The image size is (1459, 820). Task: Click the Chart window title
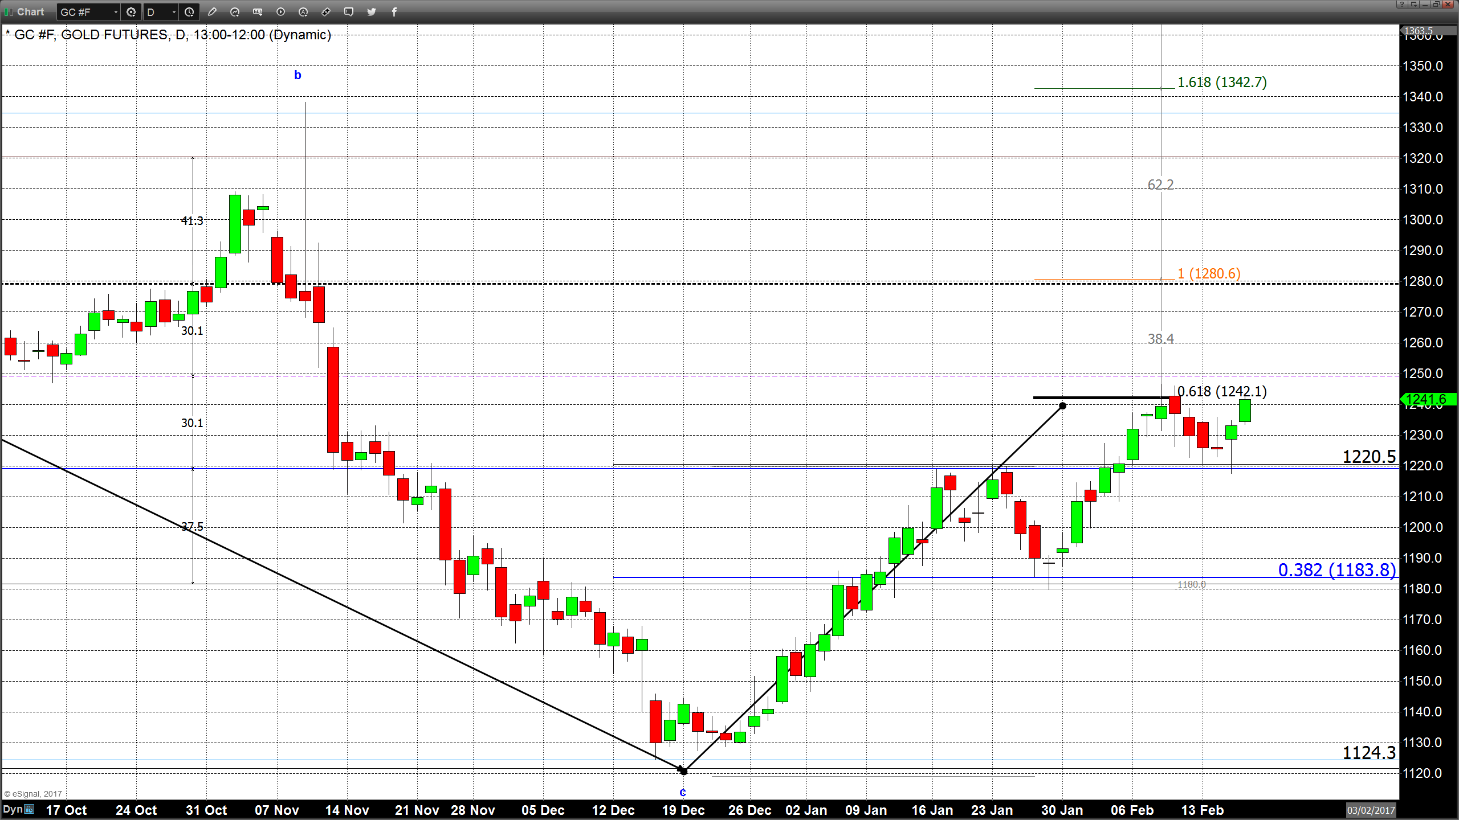pos(30,12)
